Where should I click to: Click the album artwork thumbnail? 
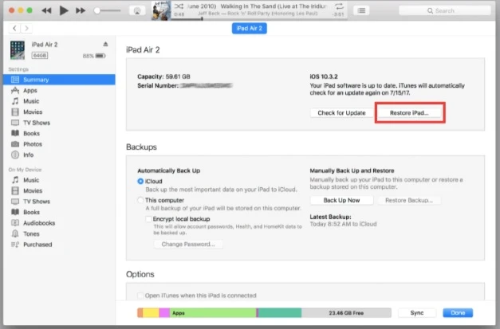[161, 11]
